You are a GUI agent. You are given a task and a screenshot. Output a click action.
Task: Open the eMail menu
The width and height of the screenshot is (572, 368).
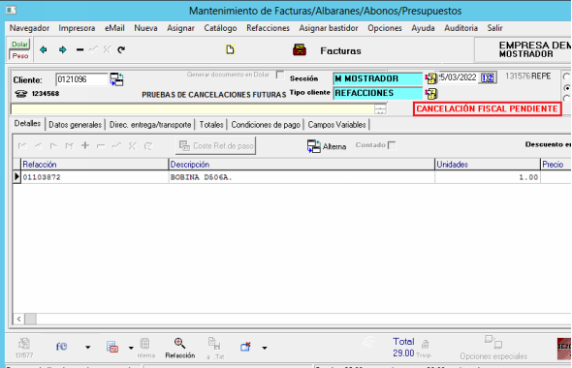pos(114,28)
